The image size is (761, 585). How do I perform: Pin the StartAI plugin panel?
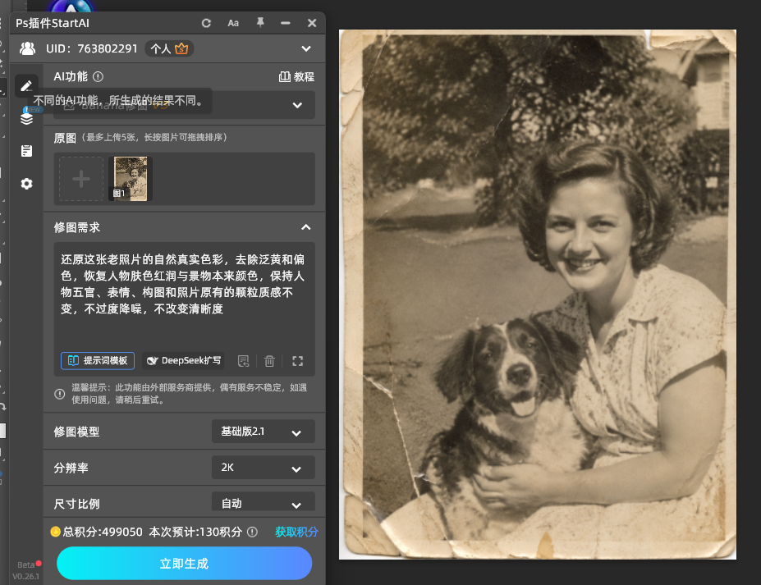[x=260, y=23]
